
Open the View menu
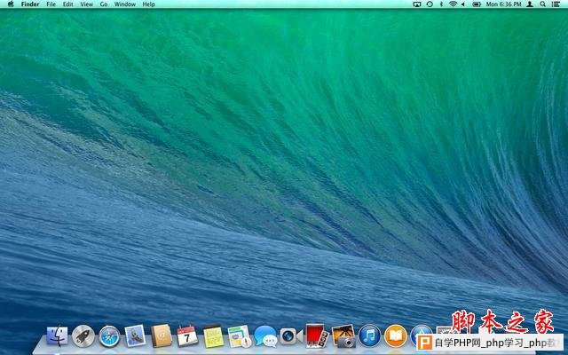[x=87, y=4]
